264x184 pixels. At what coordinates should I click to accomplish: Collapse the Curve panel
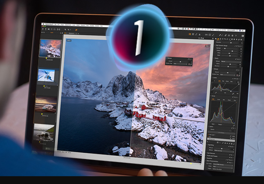pos(211,96)
